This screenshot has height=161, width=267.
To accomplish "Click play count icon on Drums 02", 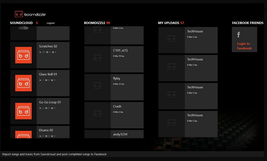I will point(40,136).
